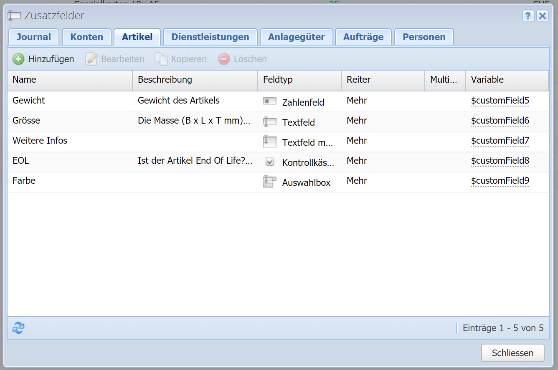This screenshot has width=558, height=370.
Task: Switch to the Dienstleistungen tab
Action: pos(210,37)
